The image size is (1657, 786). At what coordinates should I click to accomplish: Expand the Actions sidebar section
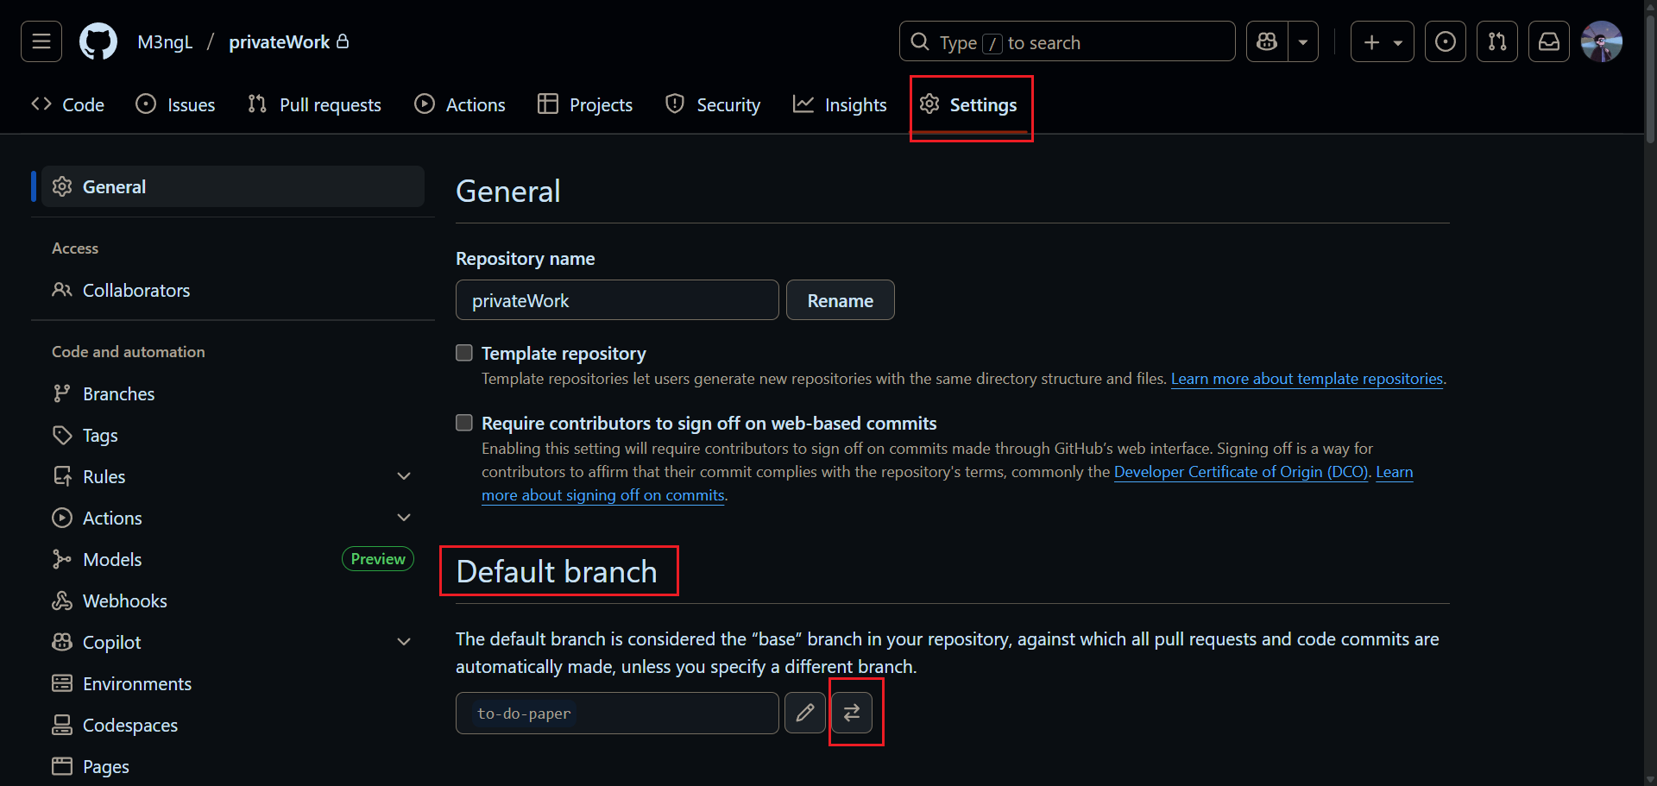coord(403,518)
